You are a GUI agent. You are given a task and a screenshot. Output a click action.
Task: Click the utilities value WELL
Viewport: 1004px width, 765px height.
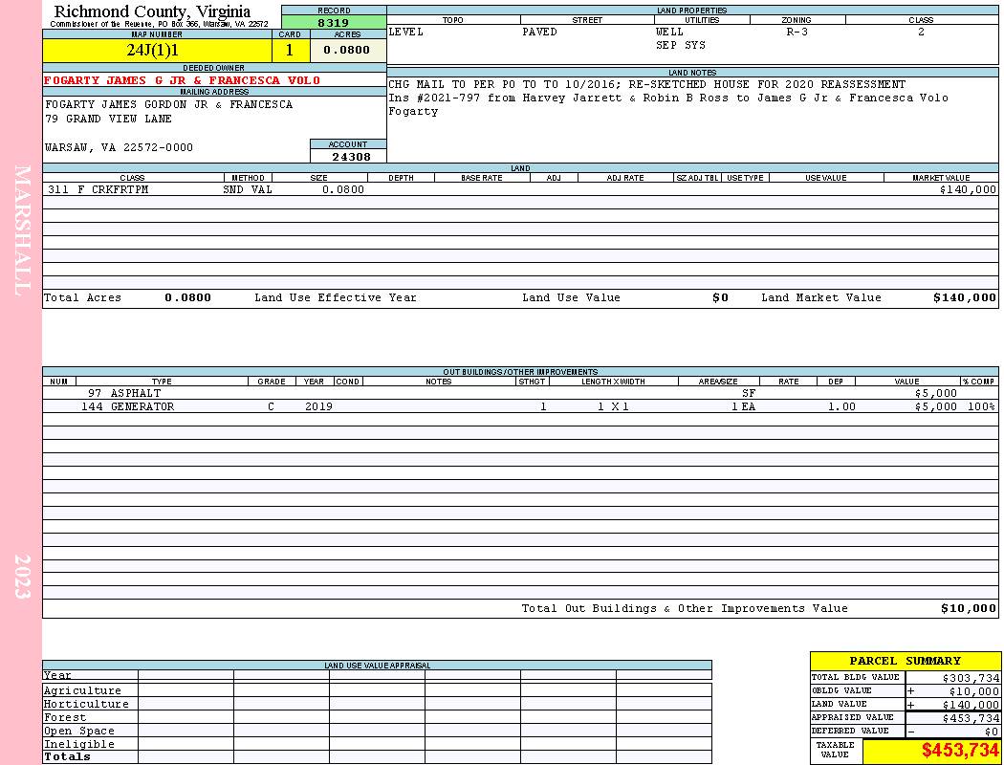[x=669, y=32]
